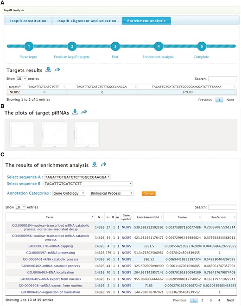Sort by TAGATTGTGATCTCTT column

pyautogui.click(x=44, y=86)
